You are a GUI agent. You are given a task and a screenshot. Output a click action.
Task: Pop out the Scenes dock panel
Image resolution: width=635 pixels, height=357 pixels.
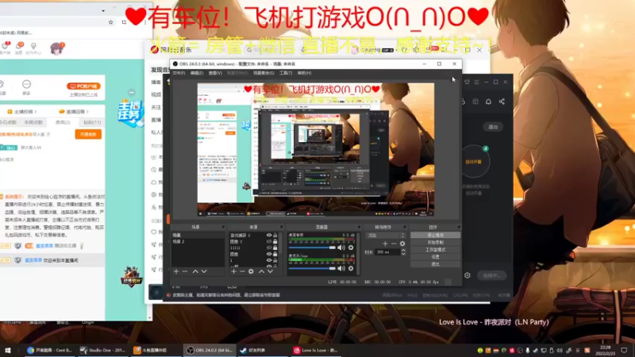[x=223, y=227]
